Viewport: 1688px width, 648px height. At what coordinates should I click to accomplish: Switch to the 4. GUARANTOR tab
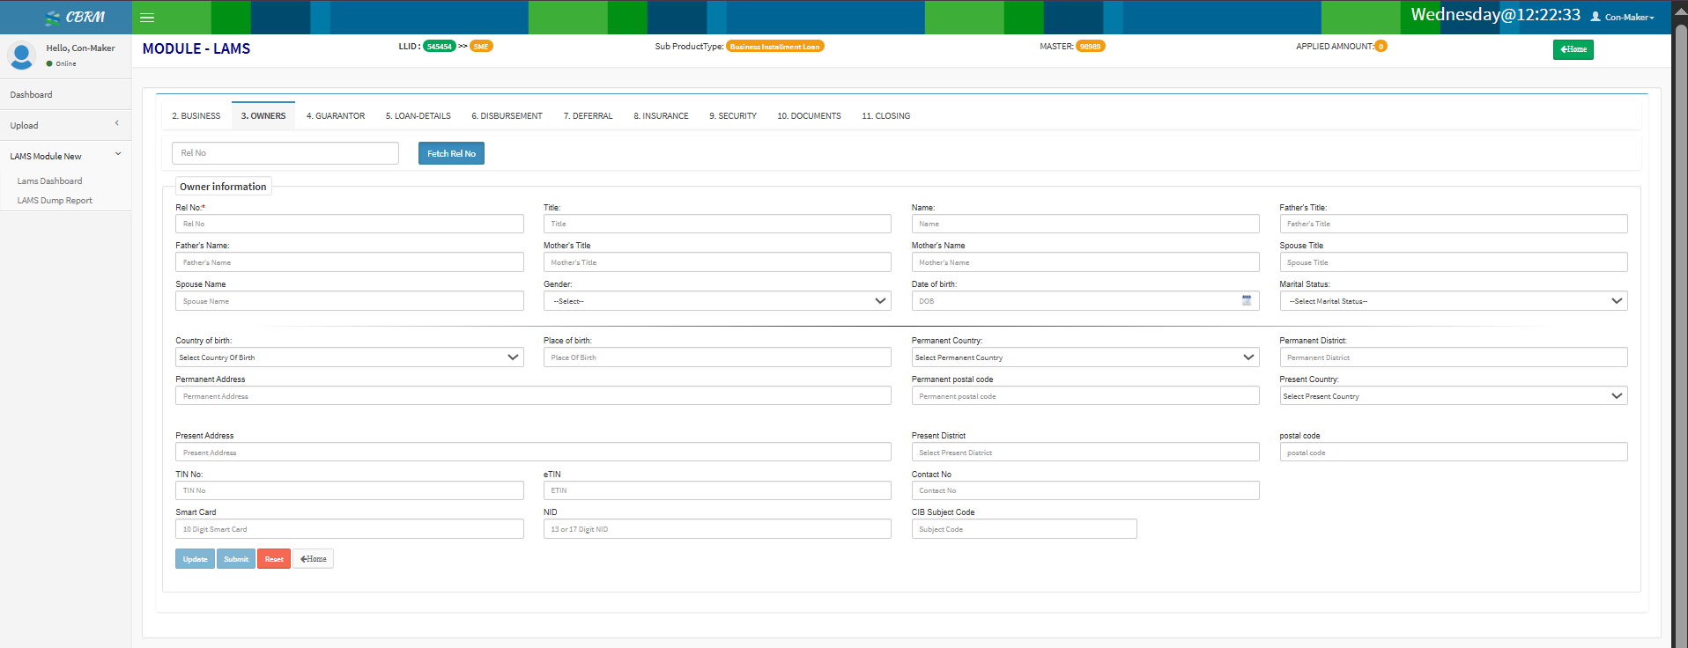(x=335, y=116)
